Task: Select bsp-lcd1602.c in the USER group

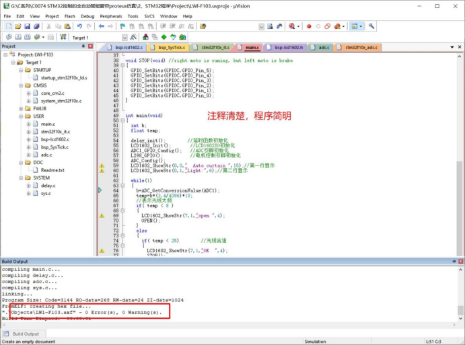Action: click(x=55, y=140)
